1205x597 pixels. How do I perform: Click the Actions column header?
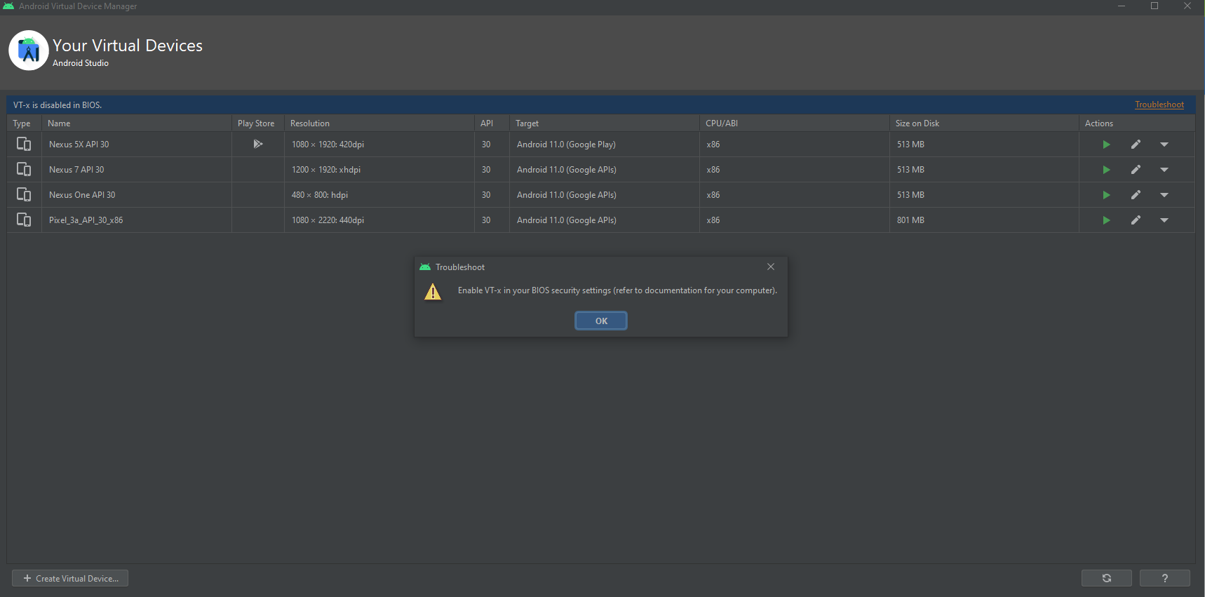tap(1137, 123)
